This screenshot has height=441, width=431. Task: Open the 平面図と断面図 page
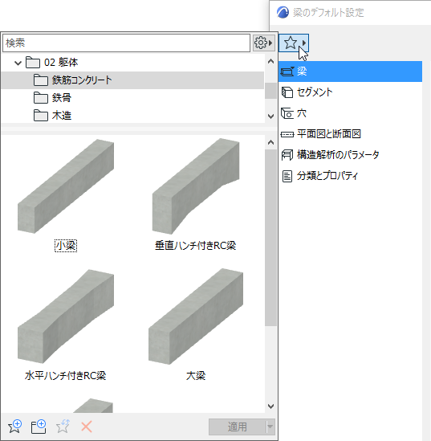350,134
